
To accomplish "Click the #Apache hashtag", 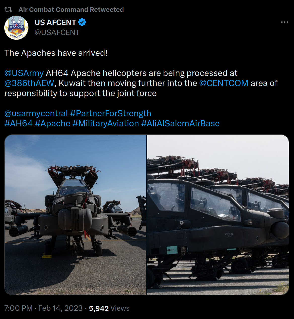I will point(53,123).
